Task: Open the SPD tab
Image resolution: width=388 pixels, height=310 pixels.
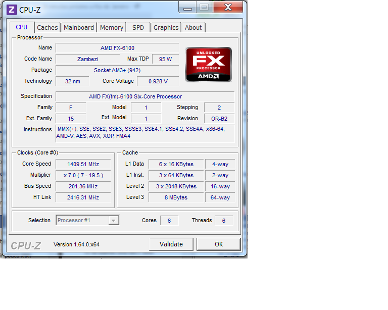Action: pyautogui.click(x=138, y=27)
